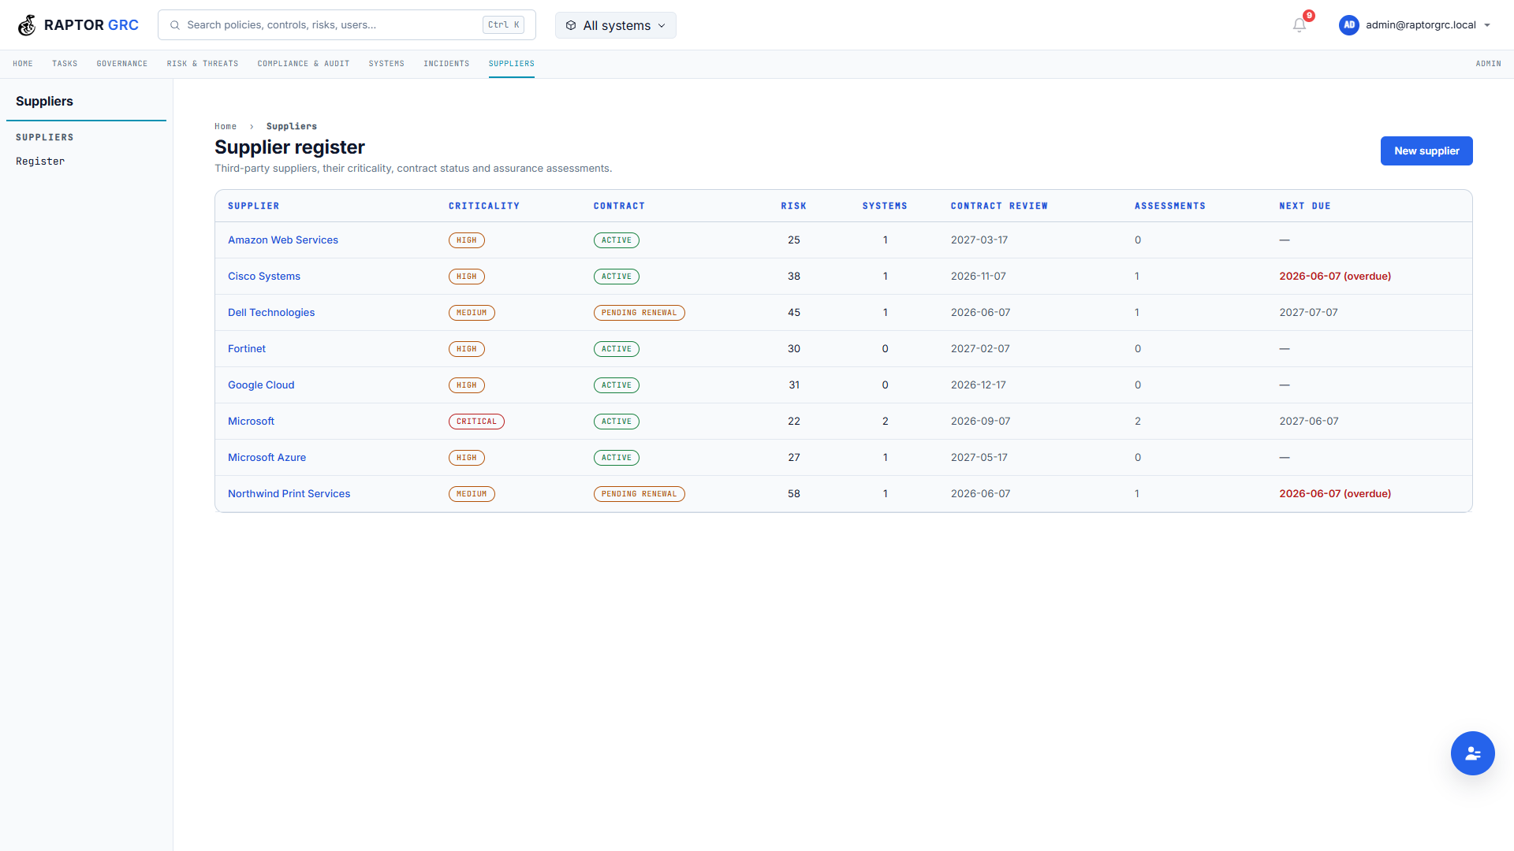Click risk score 45 for Dell Technologies
1514x851 pixels.
coord(794,313)
